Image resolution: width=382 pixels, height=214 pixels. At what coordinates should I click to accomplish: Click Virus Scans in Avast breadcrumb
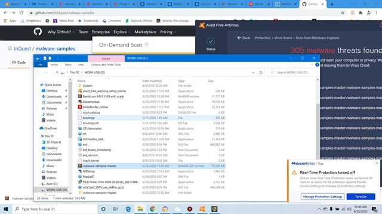[283, 38]
